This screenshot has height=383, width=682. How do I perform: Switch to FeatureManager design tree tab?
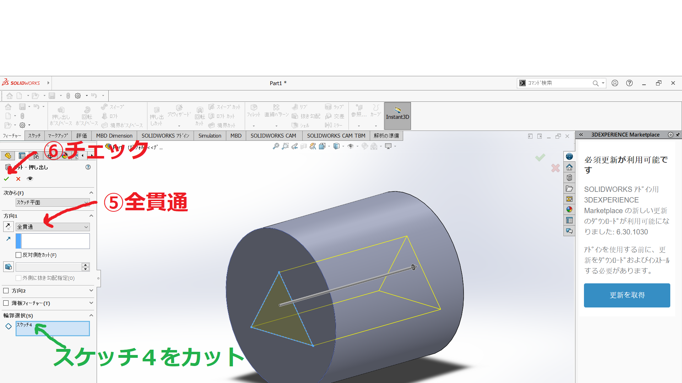pos(8,156)
